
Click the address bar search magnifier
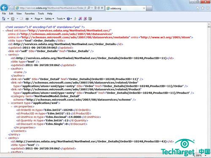[x=89, y=8]
